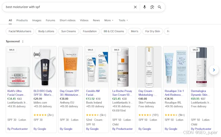
Task: Open the Sponsored three-dot options menu
Action: click(x=23, y=41)
